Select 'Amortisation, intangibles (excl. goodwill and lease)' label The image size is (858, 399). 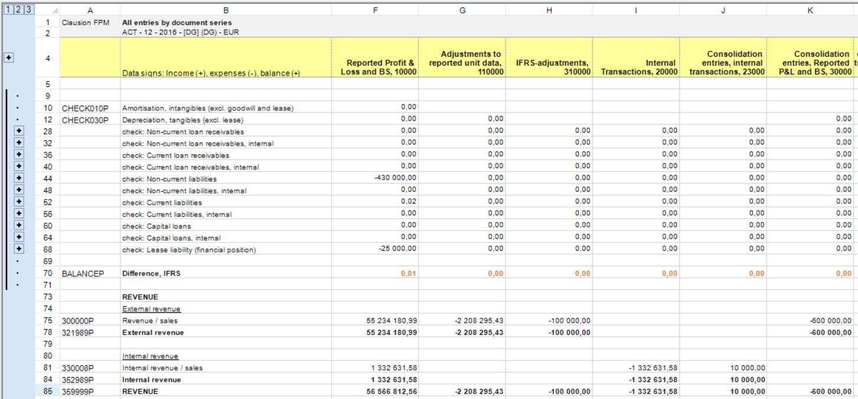click(208, 108)
